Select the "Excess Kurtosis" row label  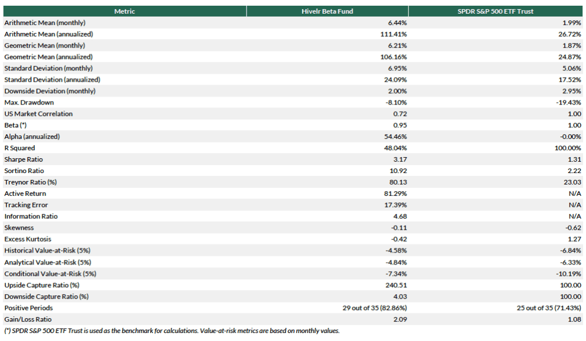click(27, 239)
